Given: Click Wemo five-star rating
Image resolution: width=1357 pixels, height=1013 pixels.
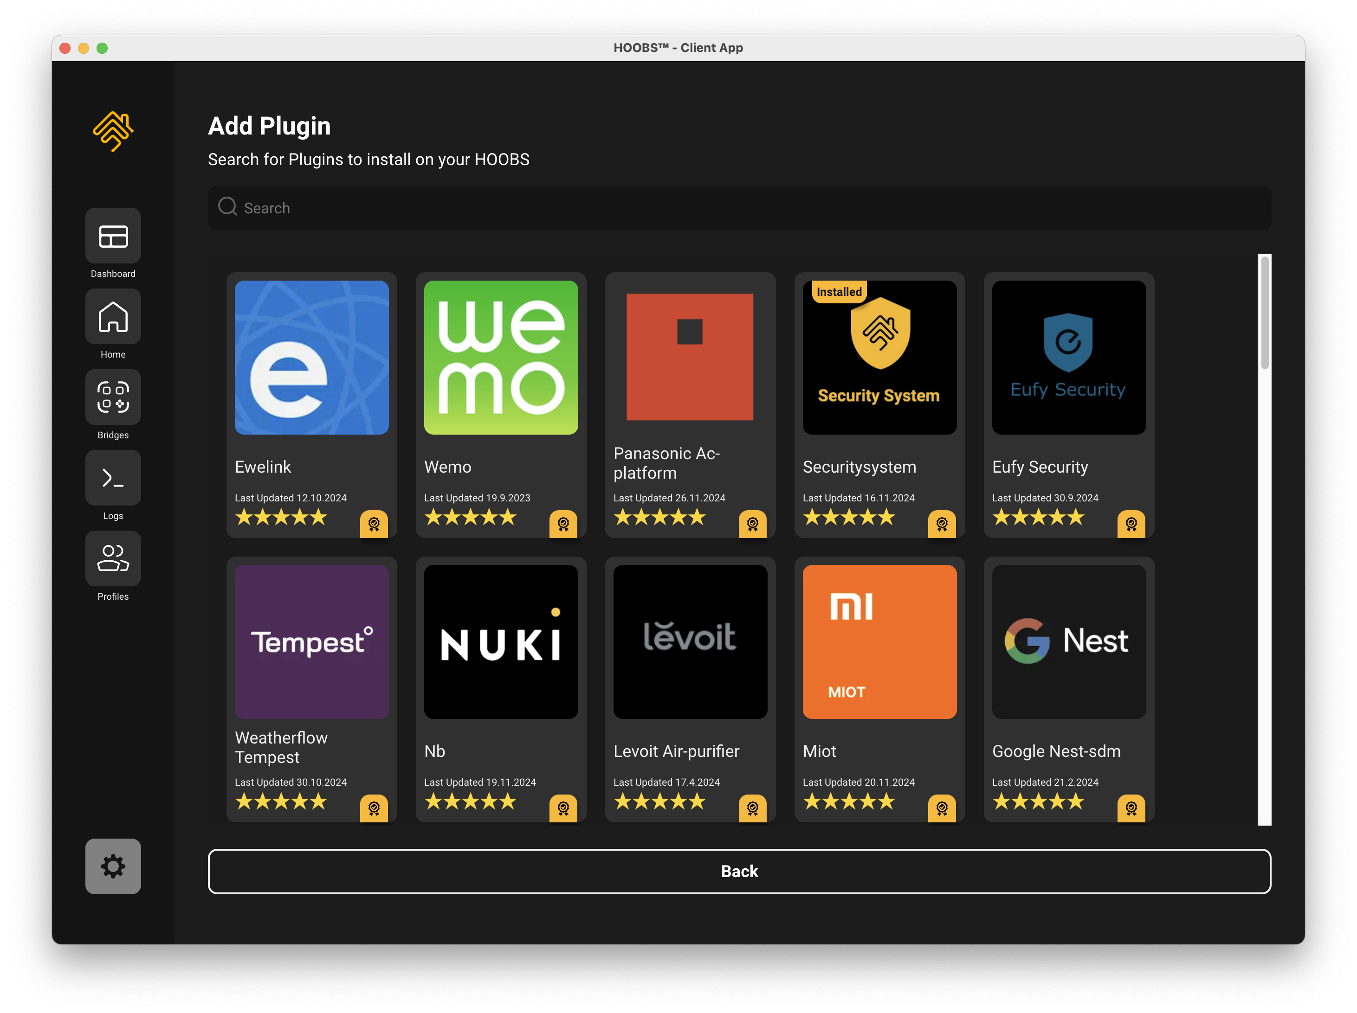Looking at the screenshot, I should coord(471,518).
